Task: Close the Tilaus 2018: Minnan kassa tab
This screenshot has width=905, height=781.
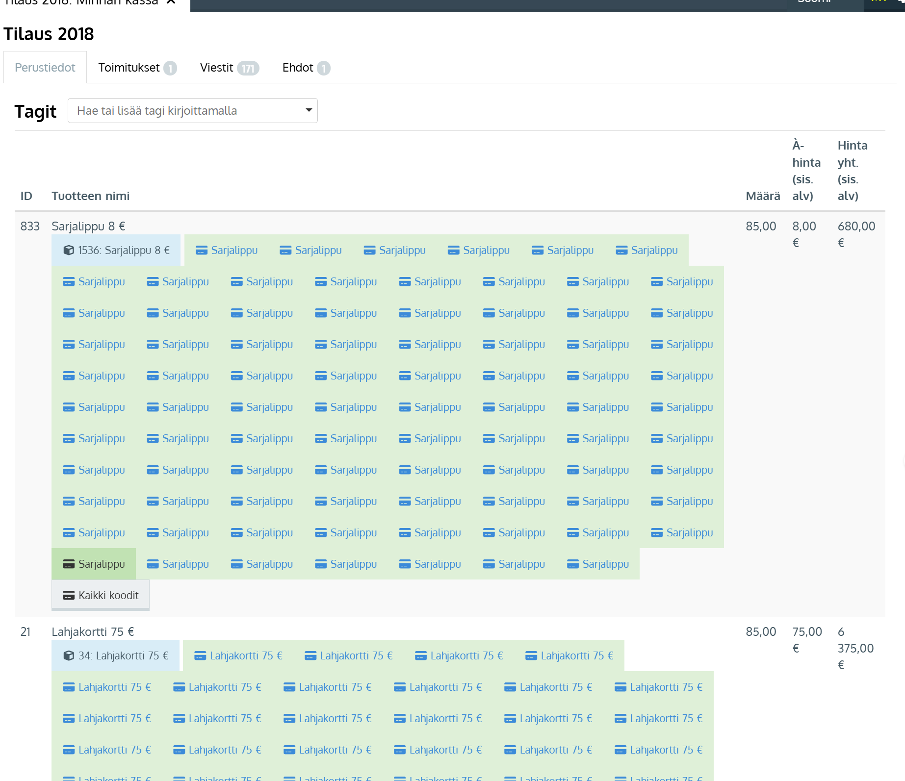Action: tap(171, 2)
